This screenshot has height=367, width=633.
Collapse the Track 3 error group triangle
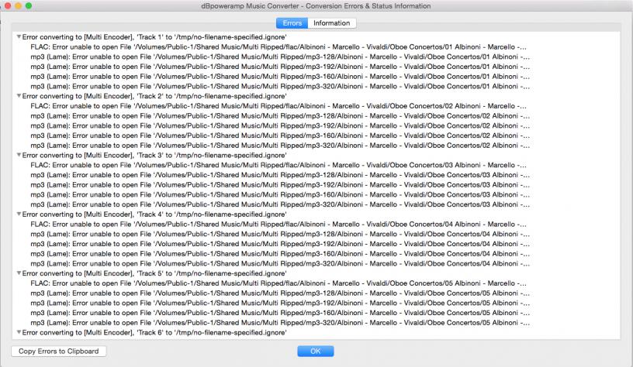[19, 155]
